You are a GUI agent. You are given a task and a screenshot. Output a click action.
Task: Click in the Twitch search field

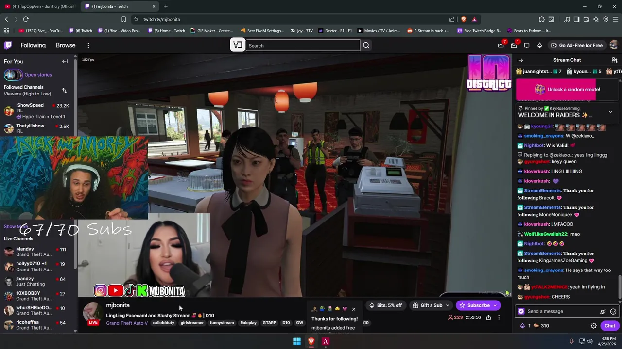tap(303, 45)
